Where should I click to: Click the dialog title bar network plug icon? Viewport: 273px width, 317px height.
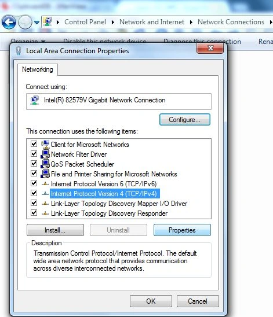pyautogui.click(x=19, y=50)
